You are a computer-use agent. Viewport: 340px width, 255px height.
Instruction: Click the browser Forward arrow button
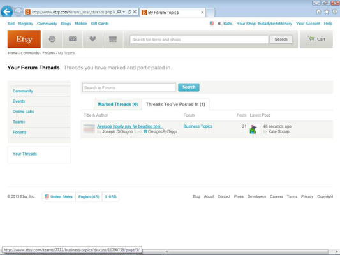tap(18, 12)
